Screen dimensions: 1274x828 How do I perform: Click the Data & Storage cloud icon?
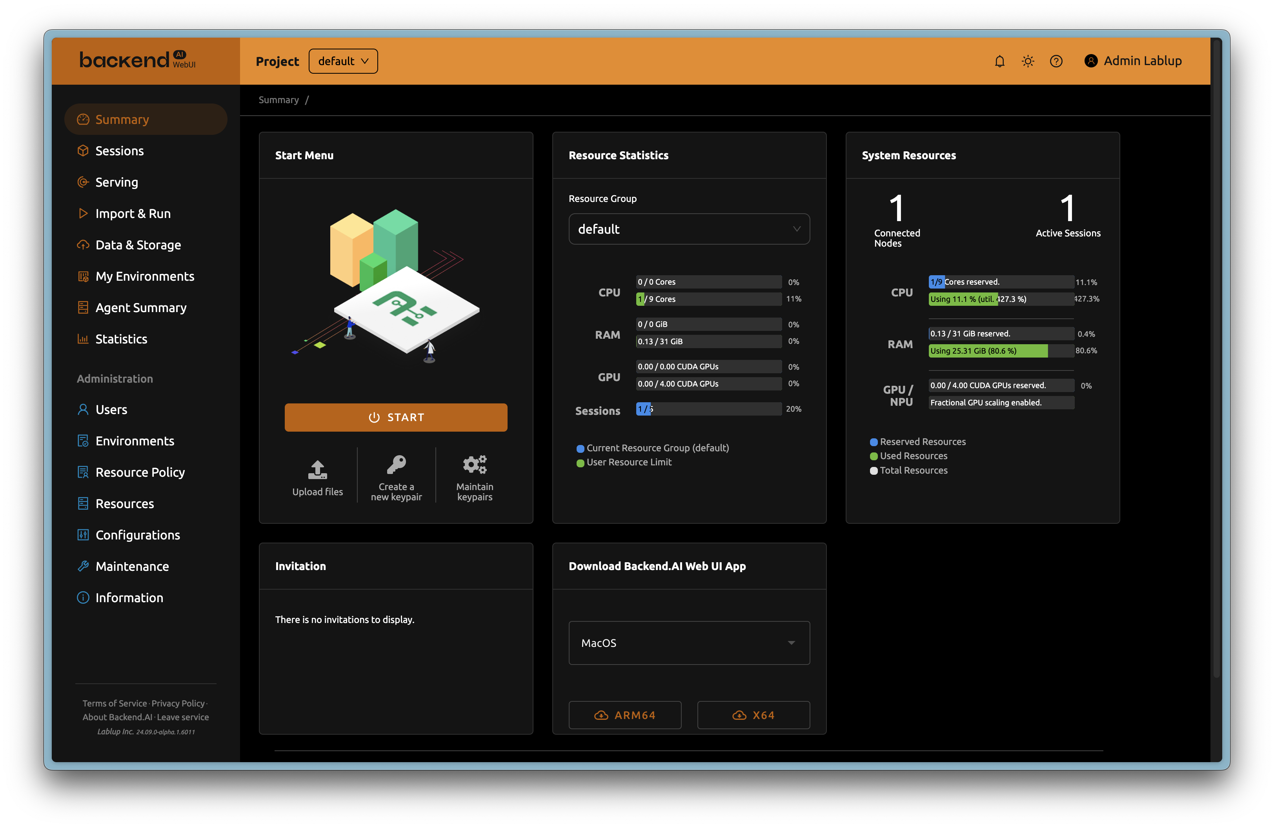83,245
